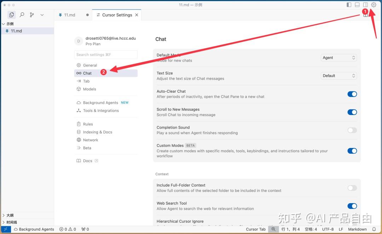The image size is (382, 234).
Task: Change indentation 空格: 4
Action: (x=311, y=229)
